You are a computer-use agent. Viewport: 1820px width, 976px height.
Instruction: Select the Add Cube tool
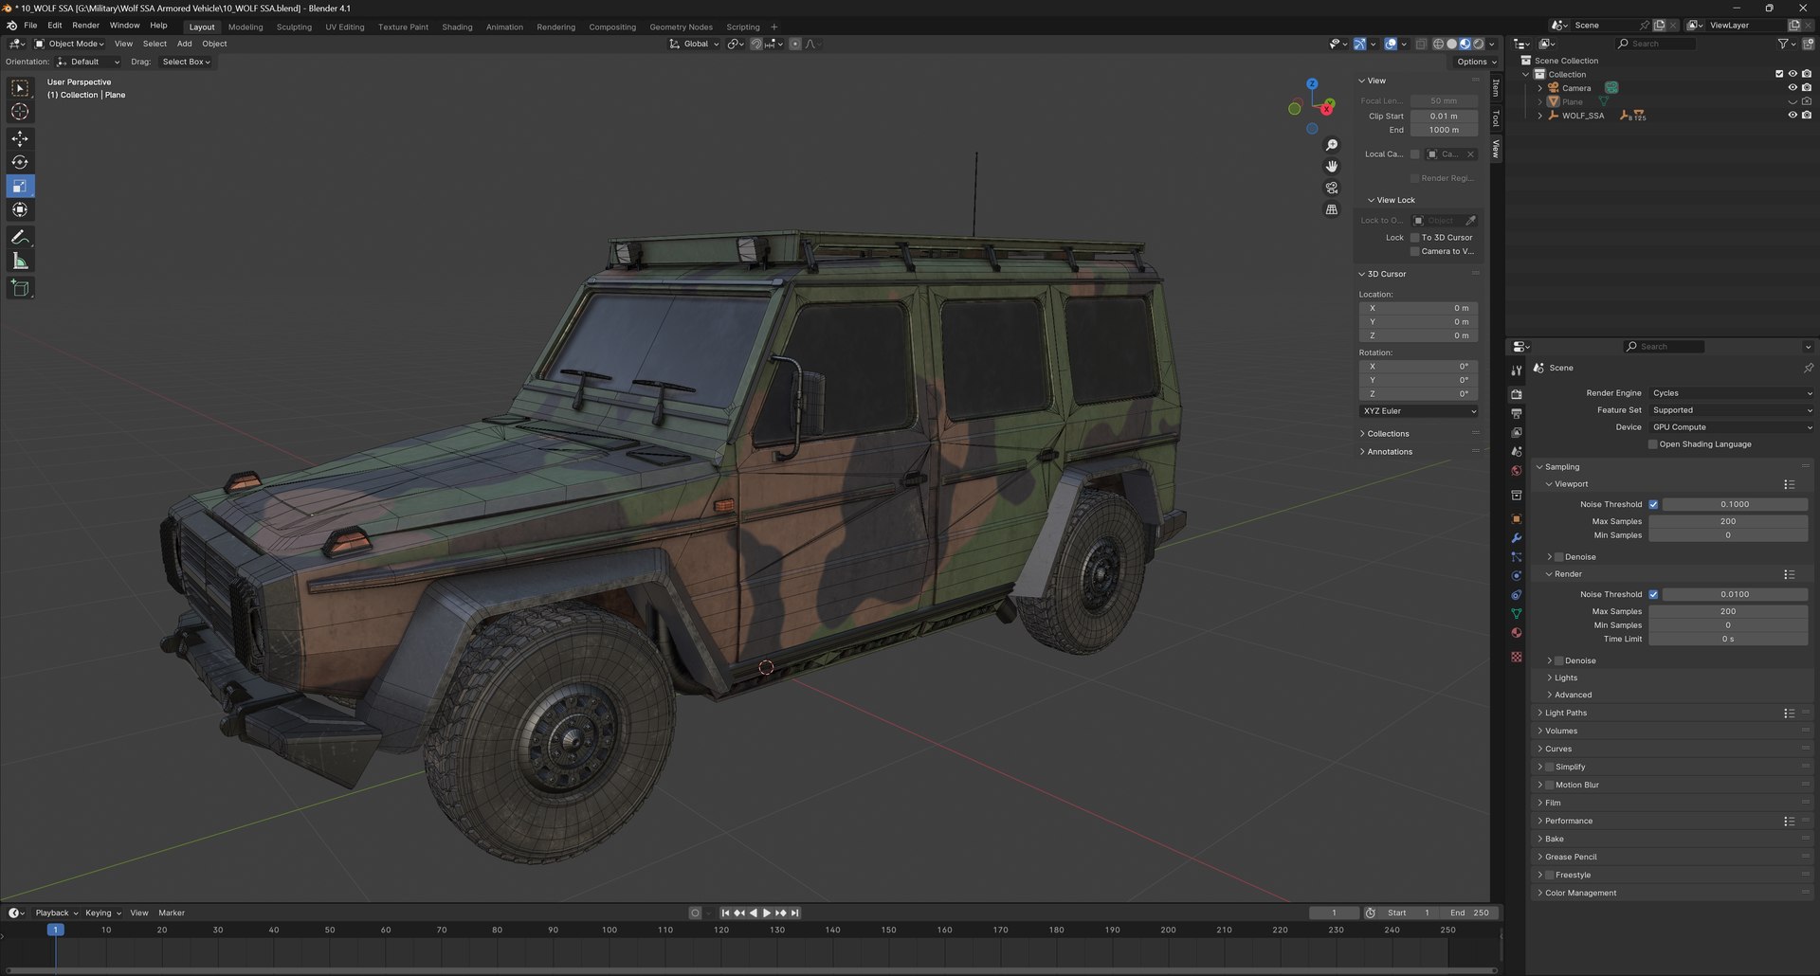[x=20, y=288]
